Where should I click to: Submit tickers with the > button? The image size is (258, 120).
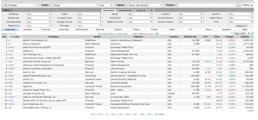coord(239,5)
